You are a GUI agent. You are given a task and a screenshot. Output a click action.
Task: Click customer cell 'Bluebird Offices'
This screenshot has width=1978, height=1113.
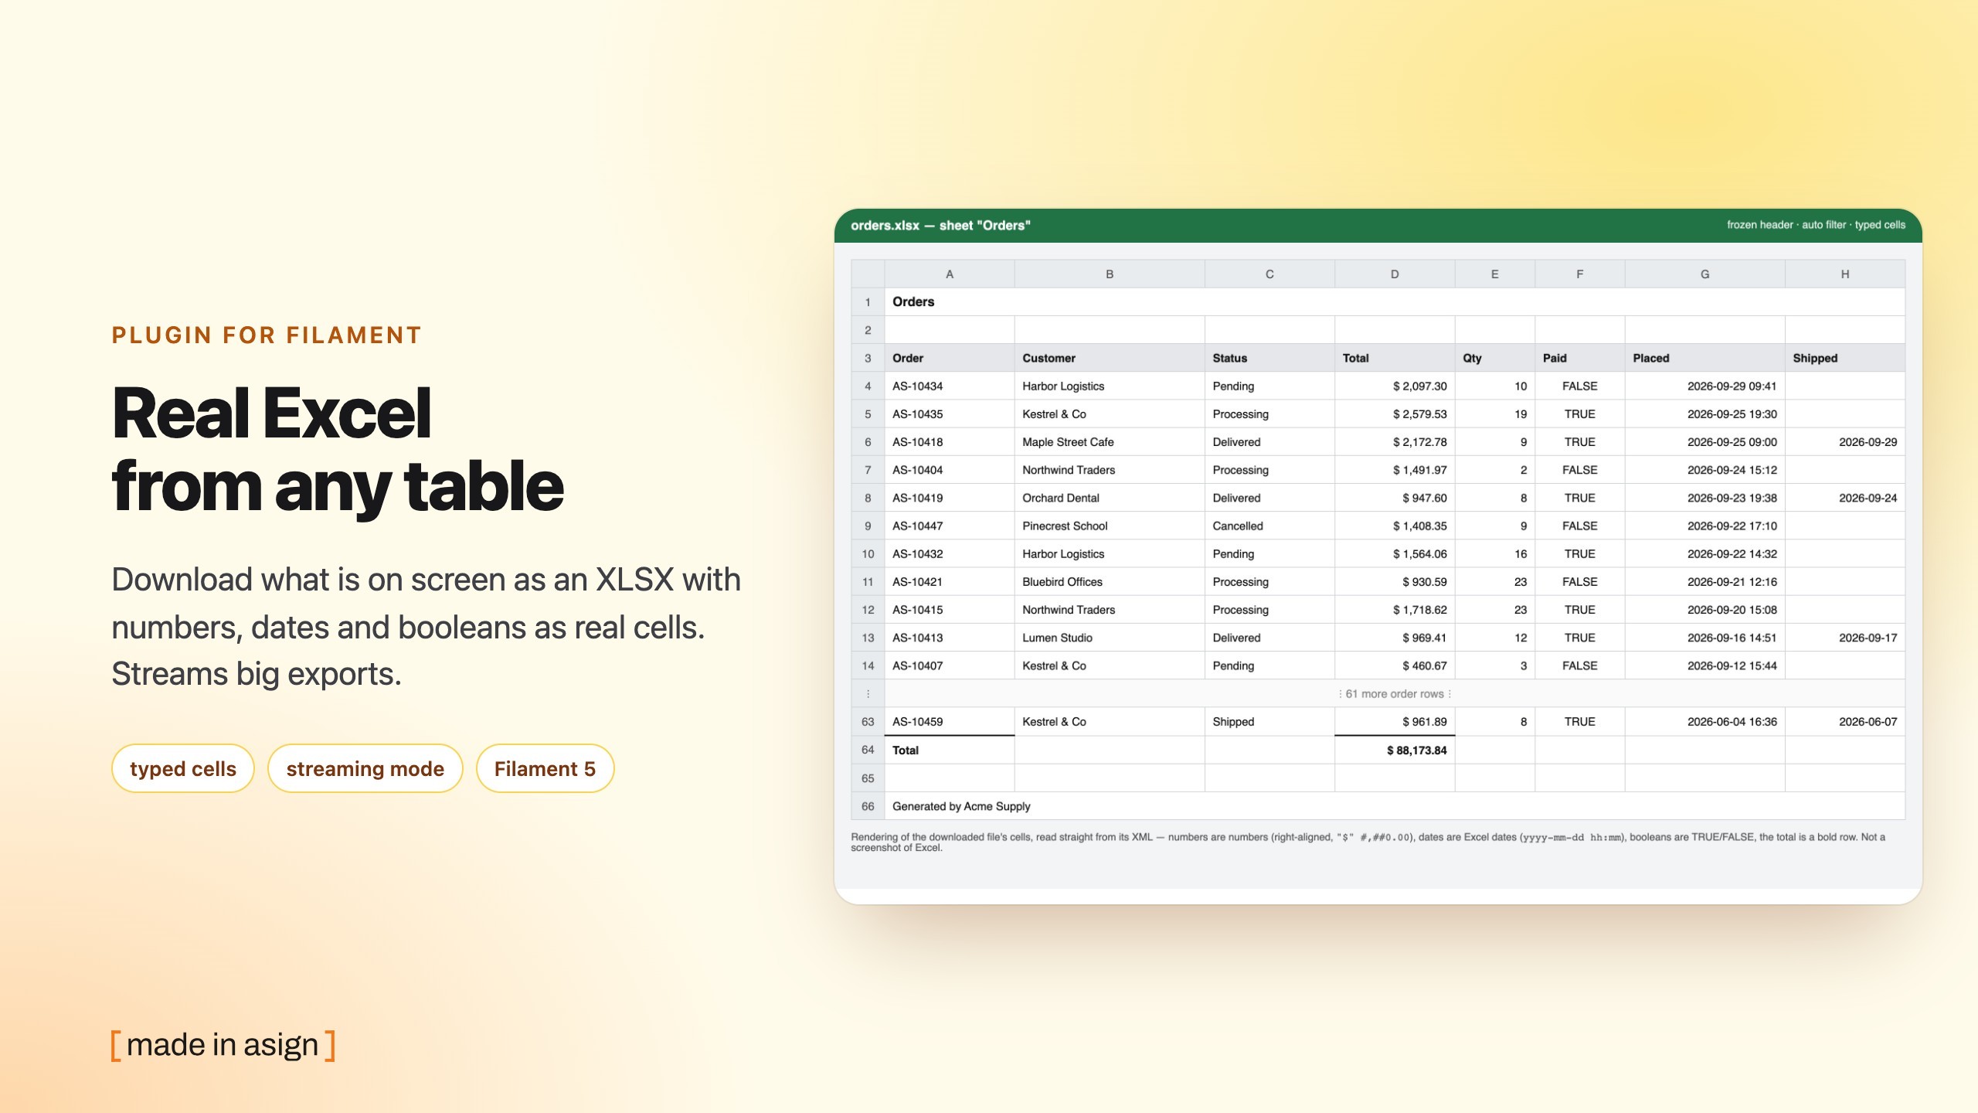1109,581
